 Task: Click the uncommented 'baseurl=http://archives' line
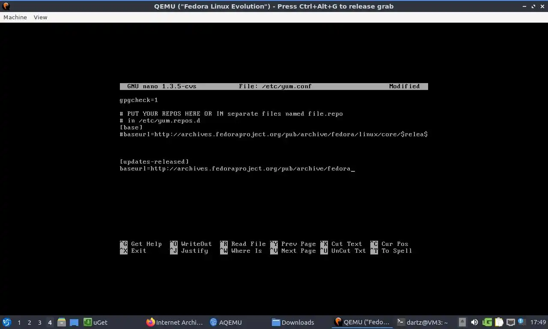pyautogui.click(x=235, y=168)
